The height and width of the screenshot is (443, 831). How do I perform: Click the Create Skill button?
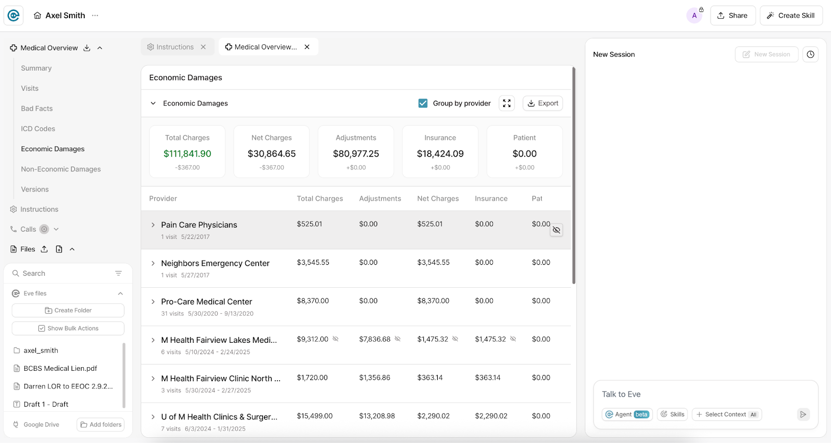click(x=791, y=16)
